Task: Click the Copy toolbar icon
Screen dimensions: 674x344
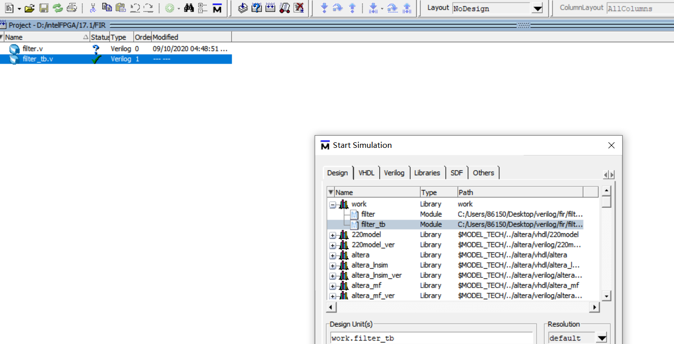Action: [107, 8]
